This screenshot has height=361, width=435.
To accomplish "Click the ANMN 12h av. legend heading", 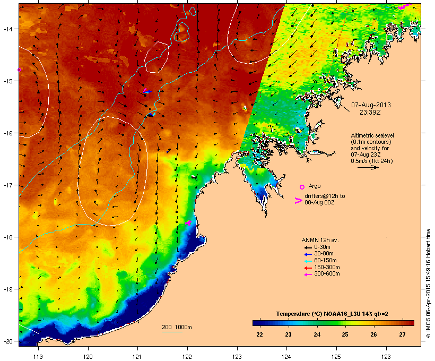I will pyautogui.click(x=320, y=240).
